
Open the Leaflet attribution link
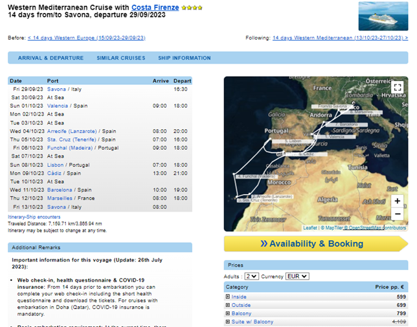pyautogui.click(x=310, y=228)
